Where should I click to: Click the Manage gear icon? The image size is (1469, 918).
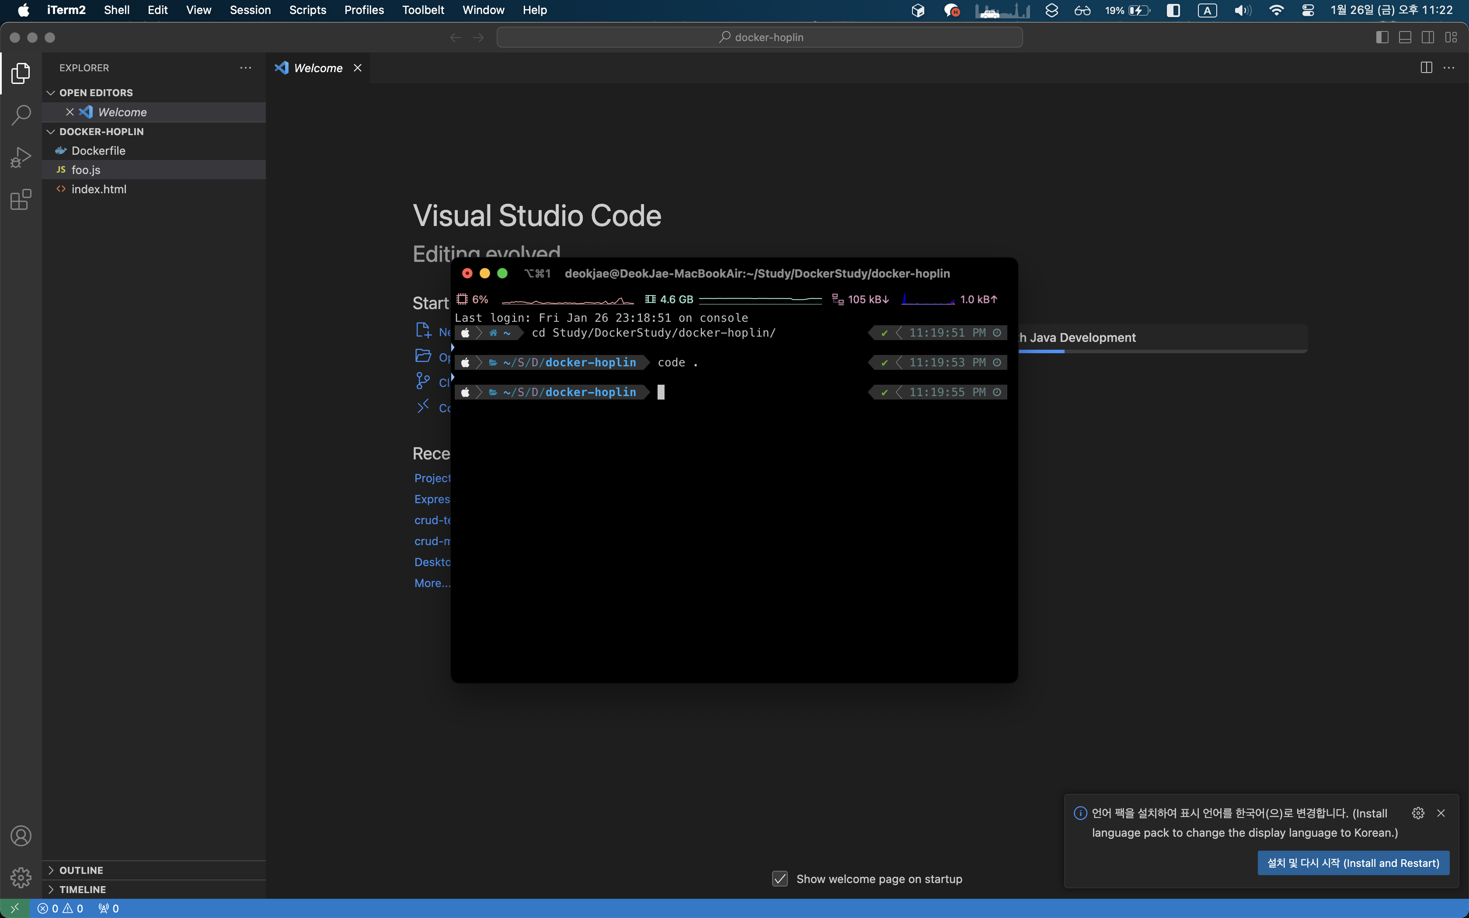coord(21,877)
